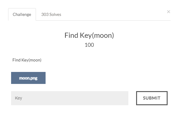Return to the Challenge details tab

pos(22,14)
